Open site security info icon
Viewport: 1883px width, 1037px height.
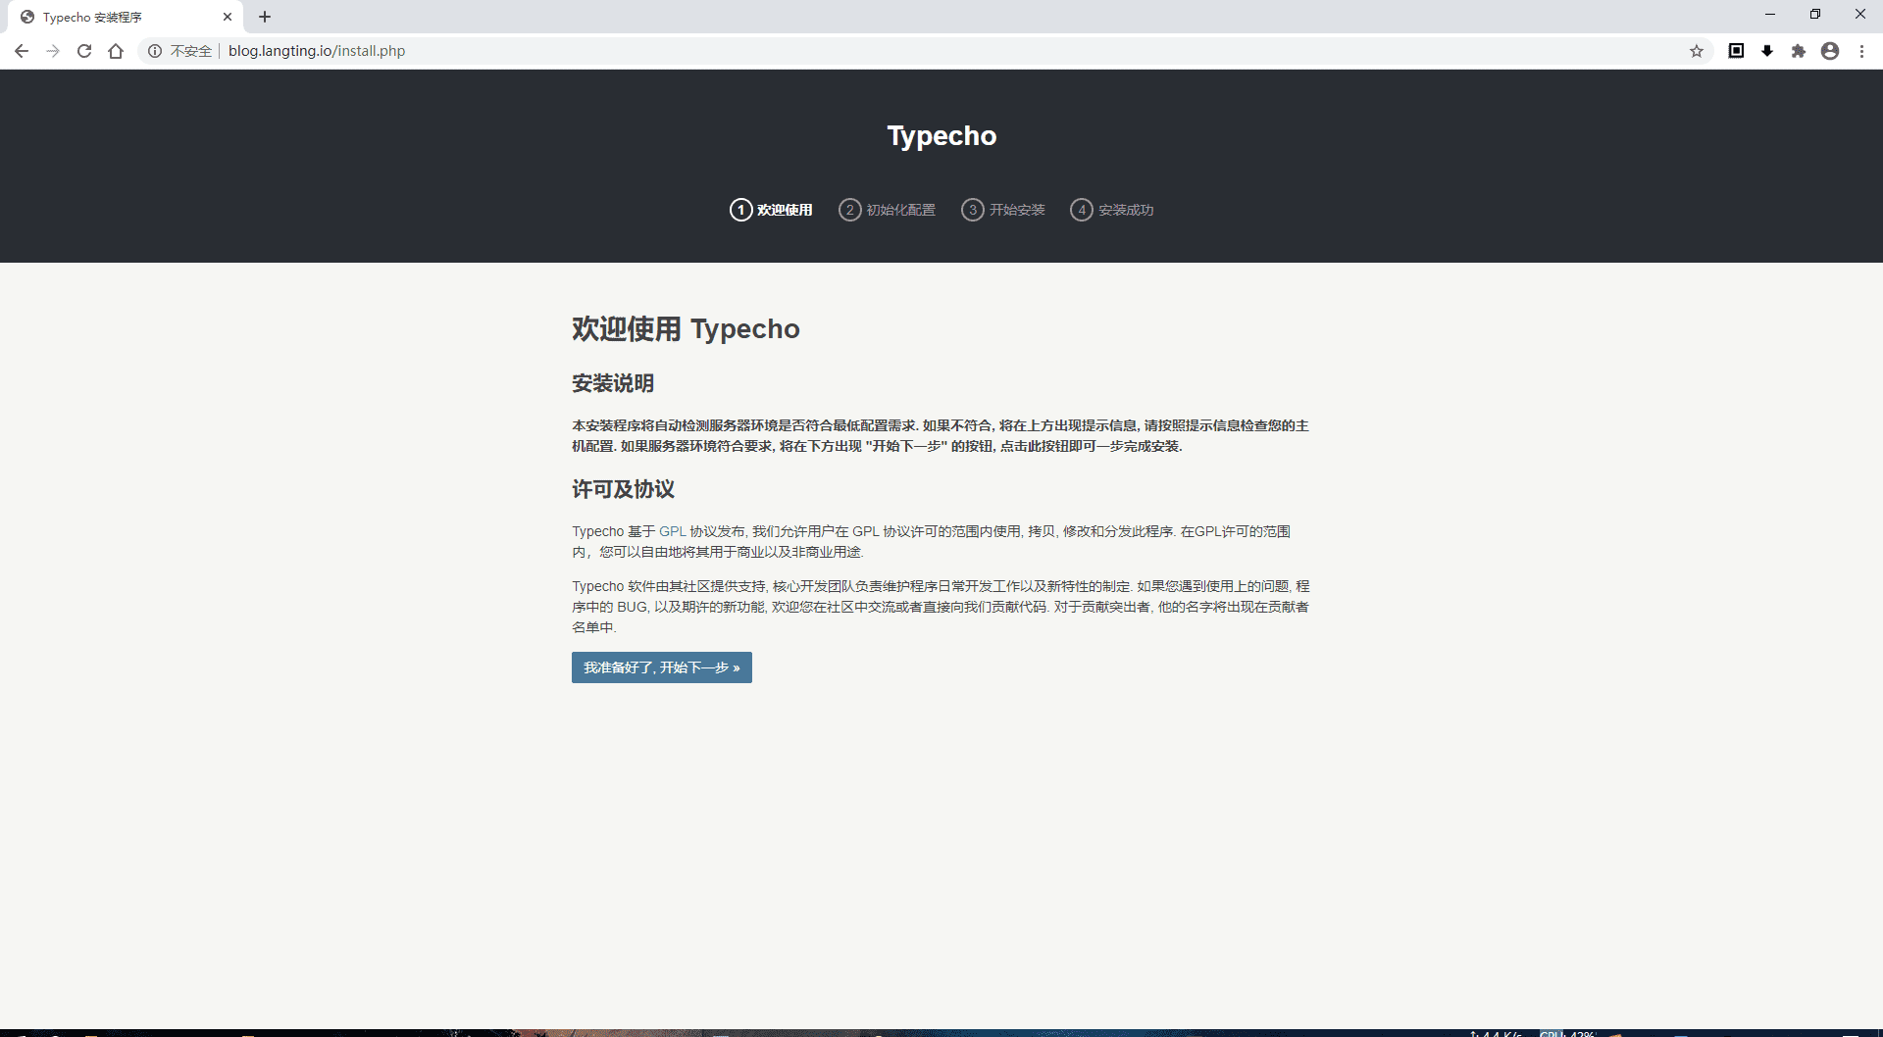(x=155, y=51)
